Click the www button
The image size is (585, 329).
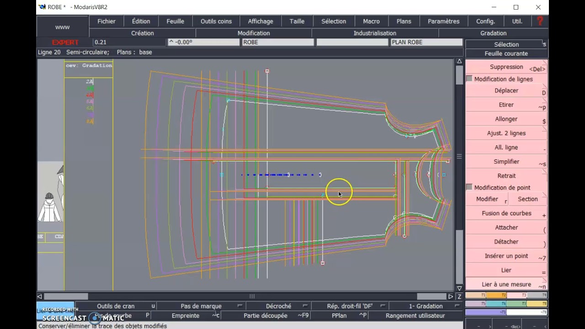pyautogui.click(x=63, y=27)
